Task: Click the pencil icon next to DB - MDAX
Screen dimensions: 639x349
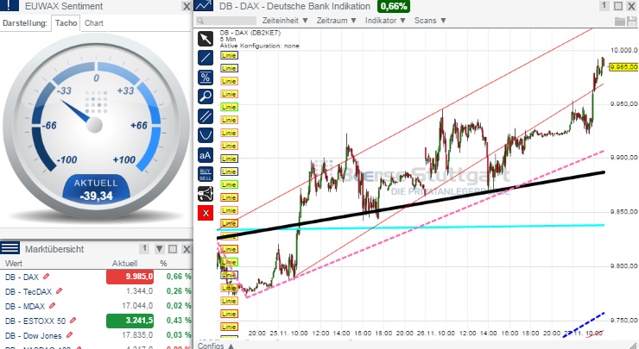Action: [52, 306]
